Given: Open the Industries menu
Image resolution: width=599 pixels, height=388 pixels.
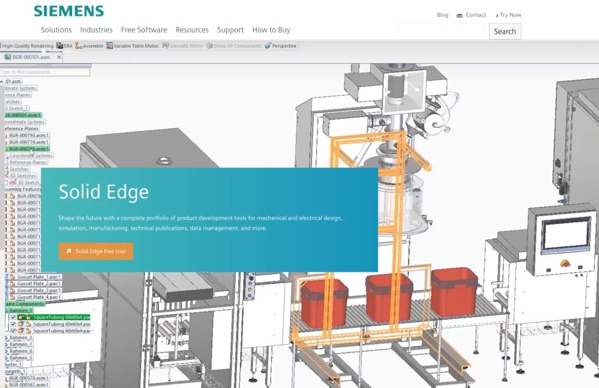Looking at the screenshot, I should click(96, 30).
